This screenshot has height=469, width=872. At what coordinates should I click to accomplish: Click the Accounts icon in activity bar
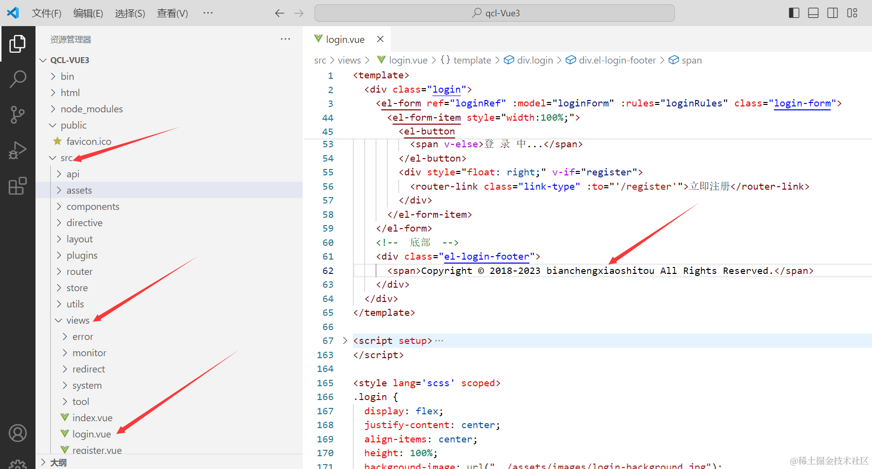tap(18, 433)
